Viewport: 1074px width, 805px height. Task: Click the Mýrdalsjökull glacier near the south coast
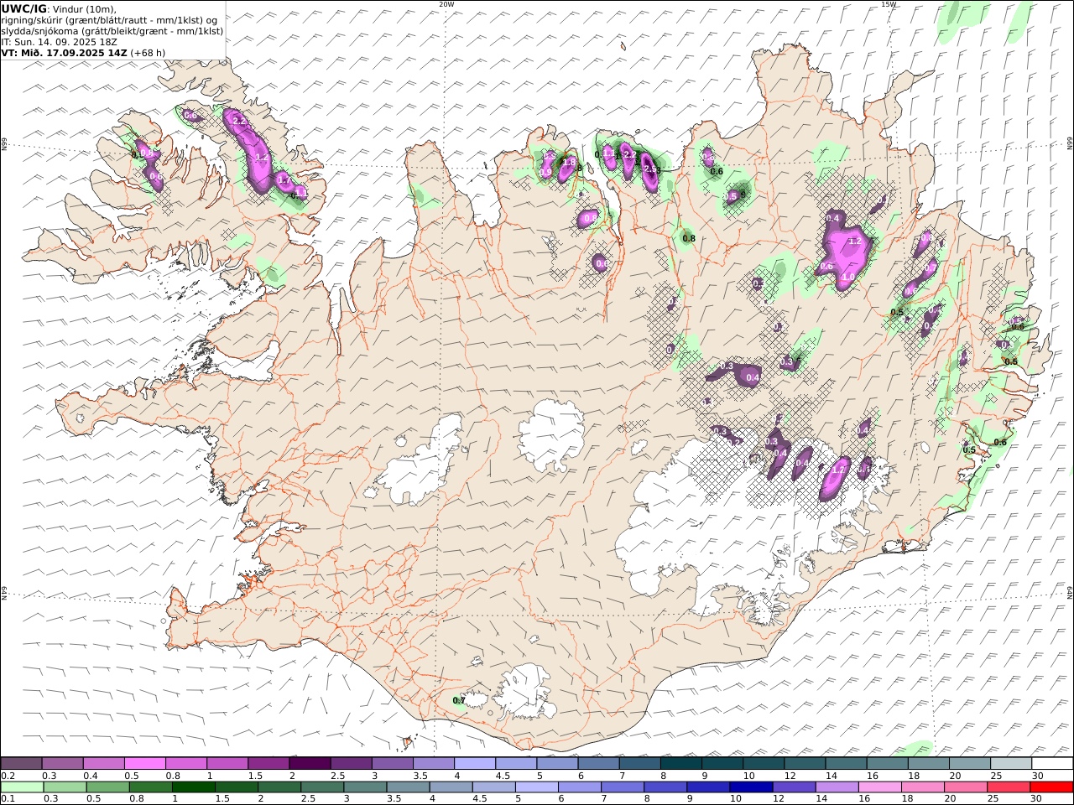525,693
